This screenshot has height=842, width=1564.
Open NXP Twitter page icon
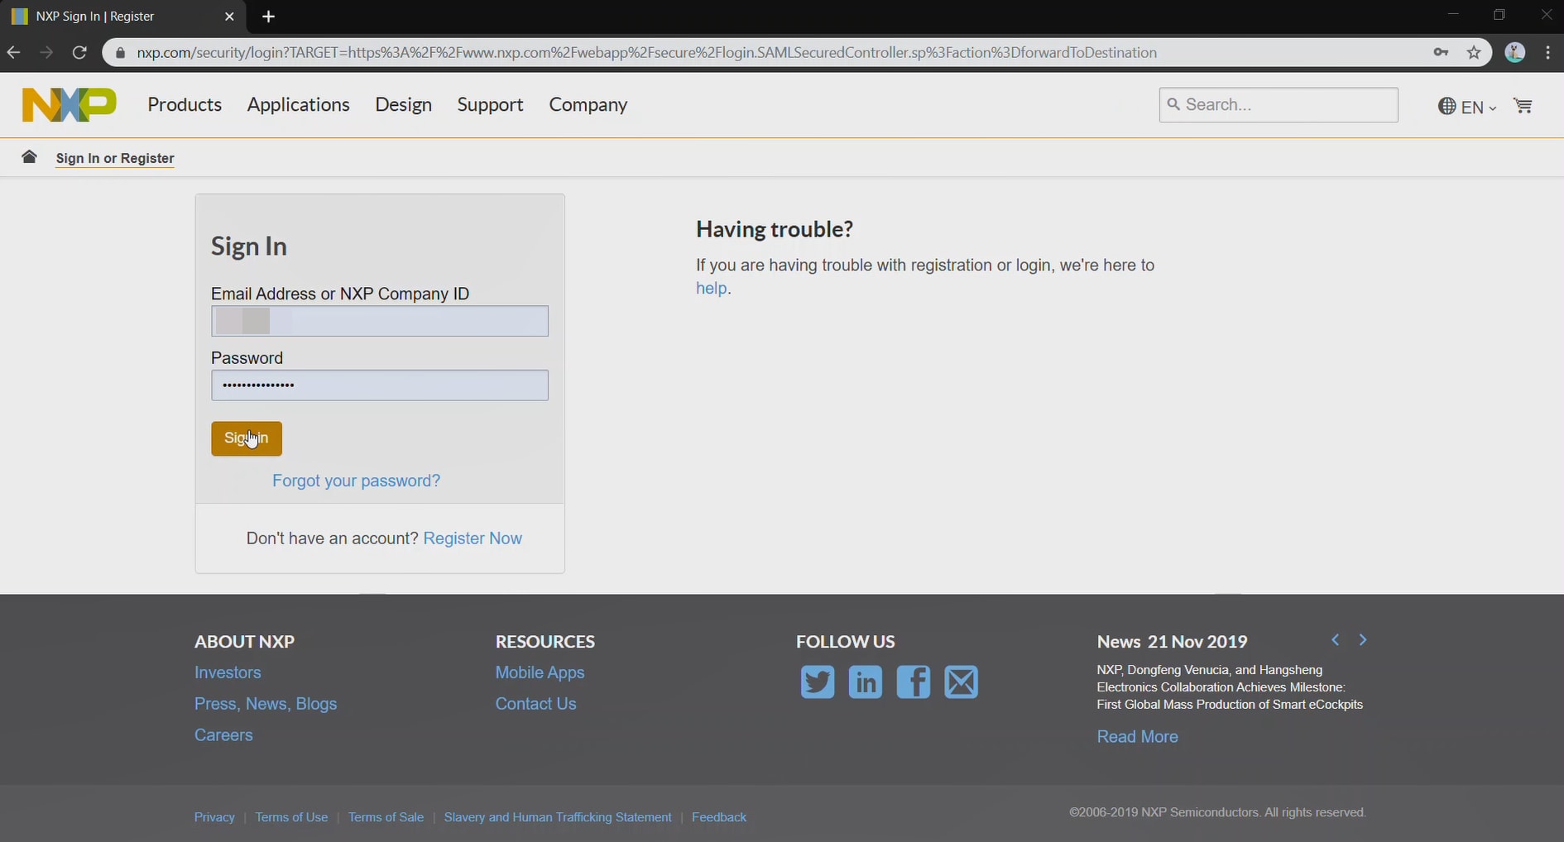[817, 682]
